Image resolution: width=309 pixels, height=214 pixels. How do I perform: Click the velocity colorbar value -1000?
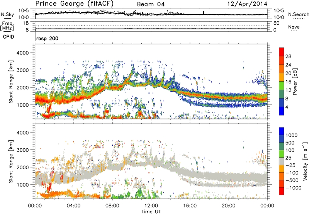[x=293, y=188]
